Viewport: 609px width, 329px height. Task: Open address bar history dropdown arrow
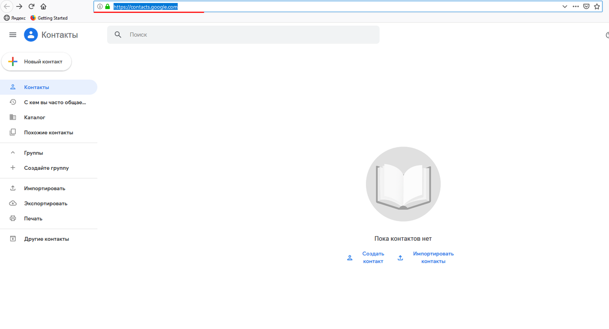(x=565, y=7)
